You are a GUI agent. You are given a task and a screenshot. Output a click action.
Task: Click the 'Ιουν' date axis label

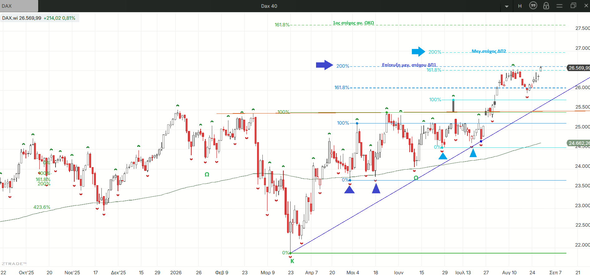point(399,273)
